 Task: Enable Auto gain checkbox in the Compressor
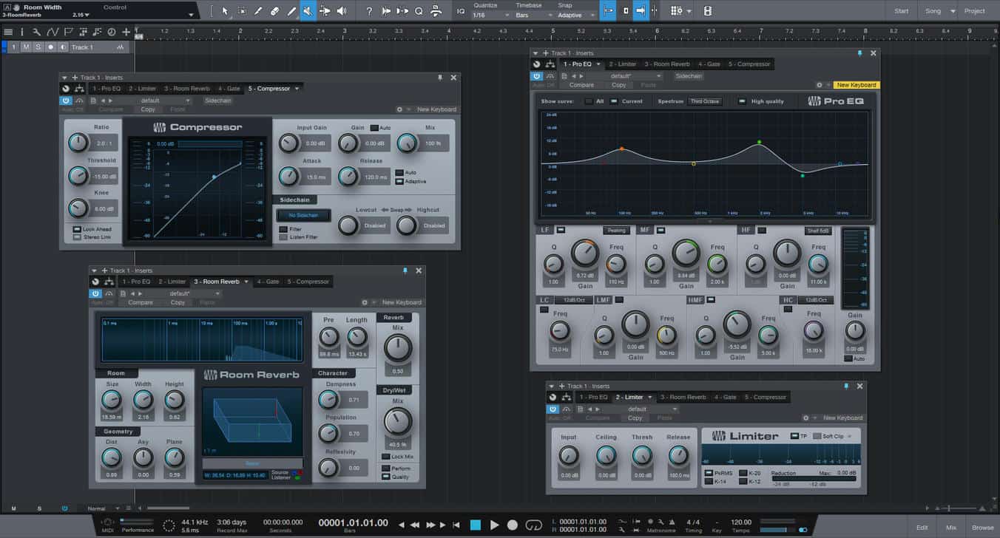pos(374,128)
